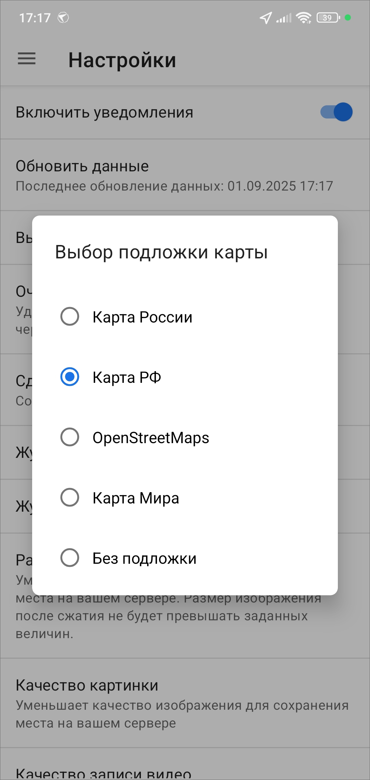370x780 pixels.
Task: Open the Качество записи видео setting
Action: tap(104, 773)
